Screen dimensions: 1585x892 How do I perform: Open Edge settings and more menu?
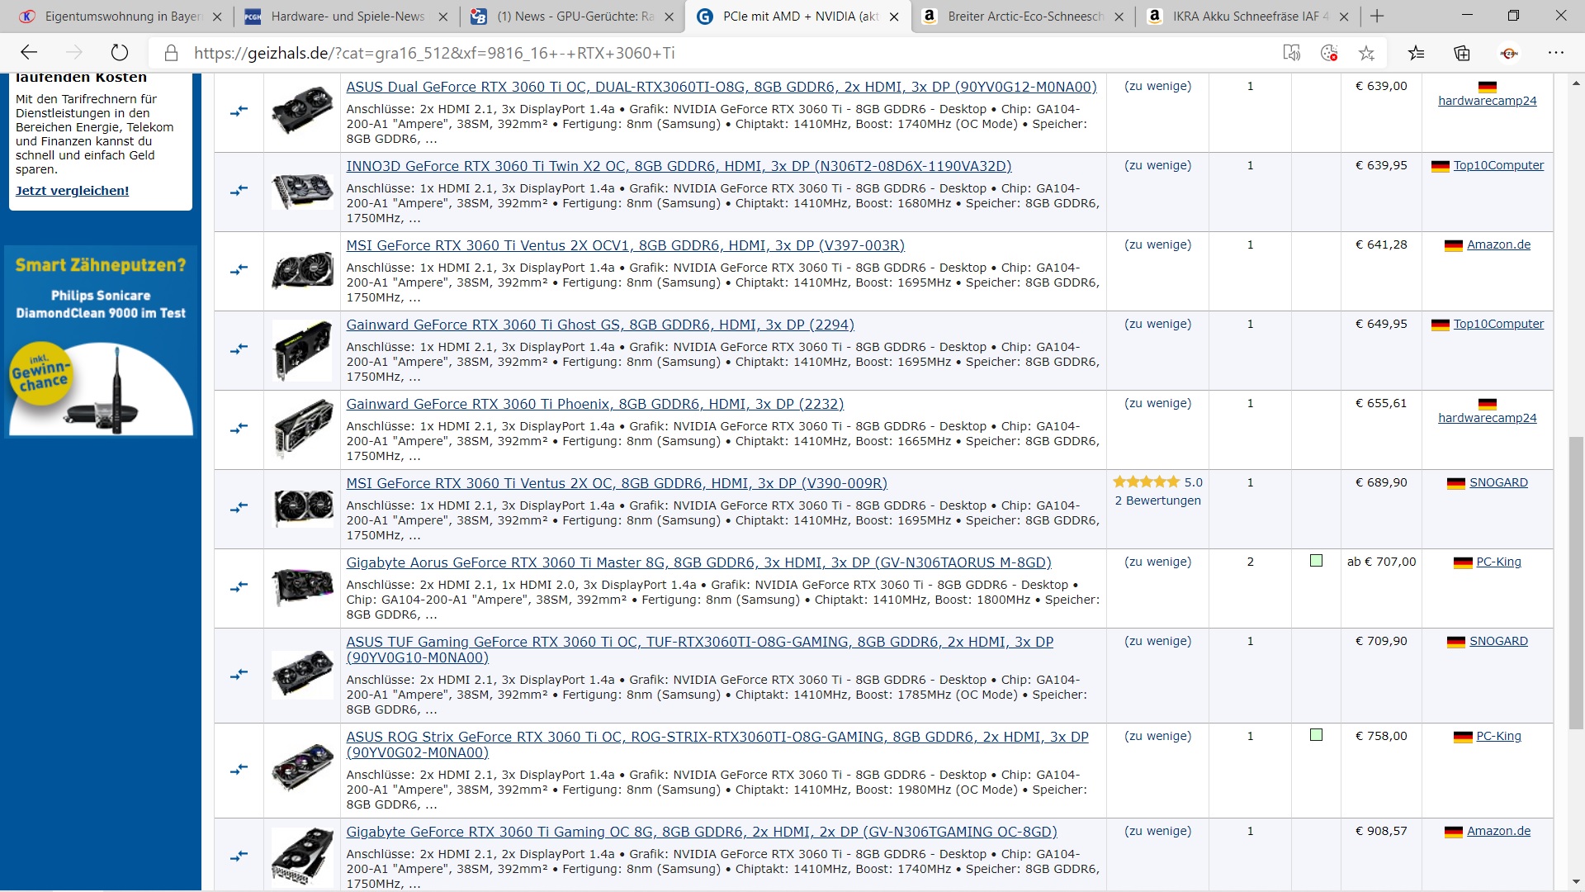(1556, 53)
